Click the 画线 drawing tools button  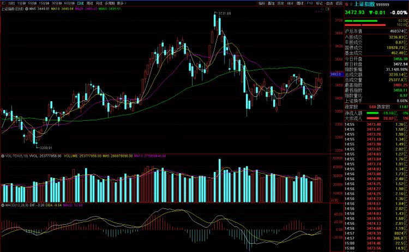click(x=300, y=3)
